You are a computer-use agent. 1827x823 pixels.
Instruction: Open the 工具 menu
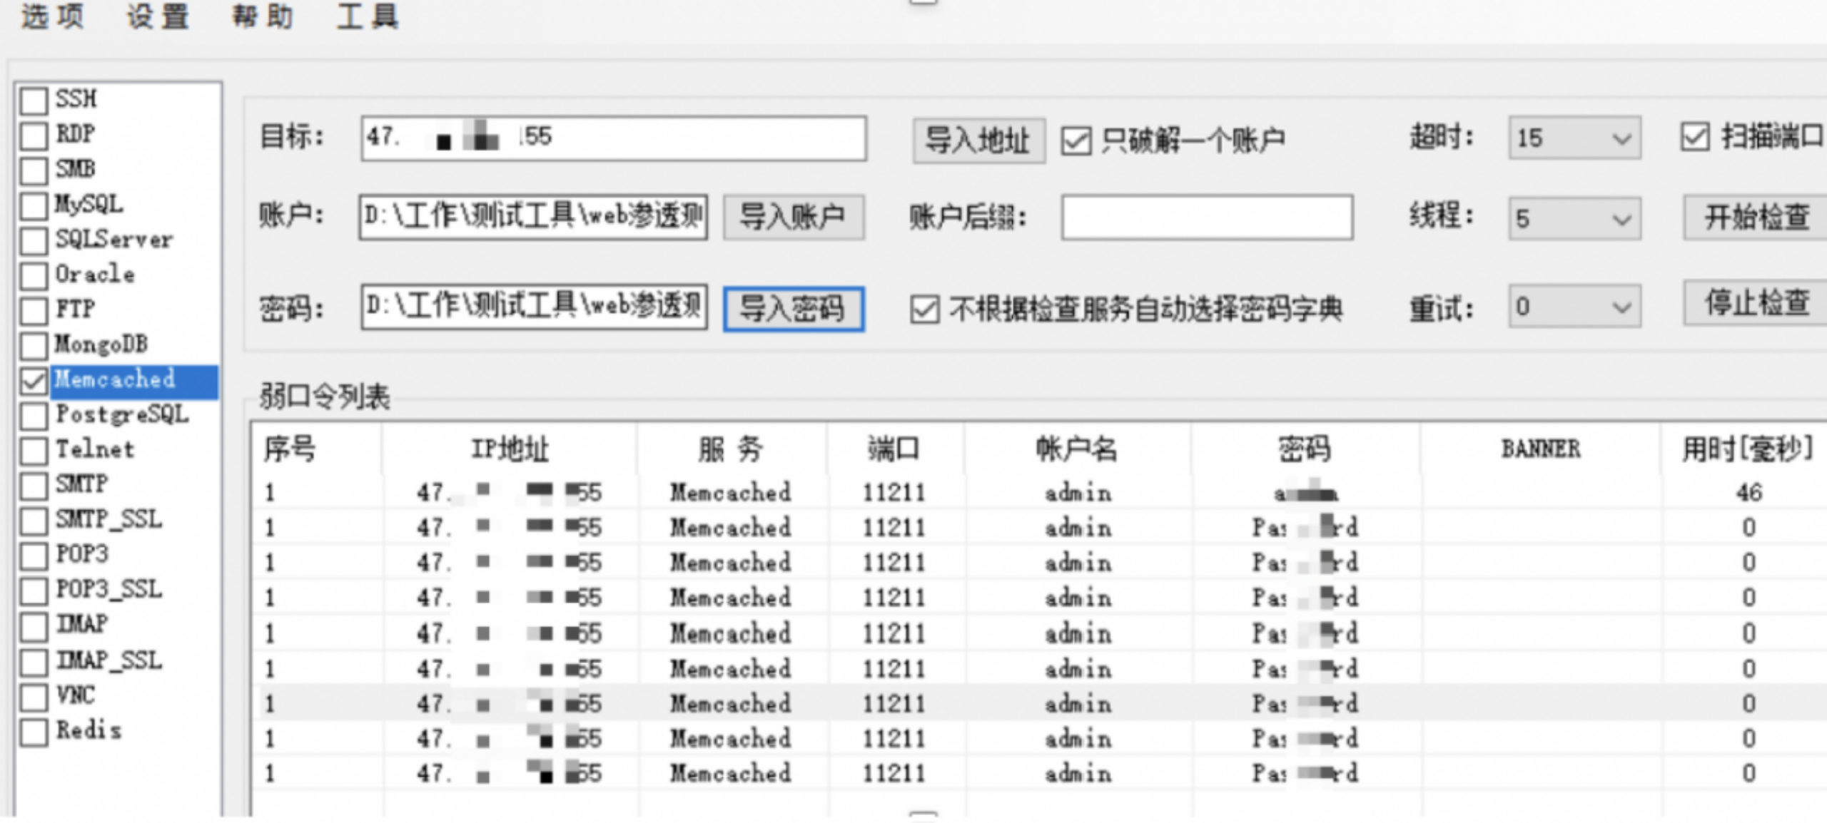click(368, 16)
